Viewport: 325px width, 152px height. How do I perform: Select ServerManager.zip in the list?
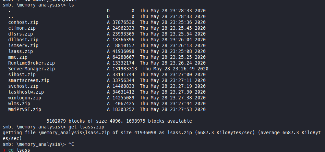(x=32, y=69)
